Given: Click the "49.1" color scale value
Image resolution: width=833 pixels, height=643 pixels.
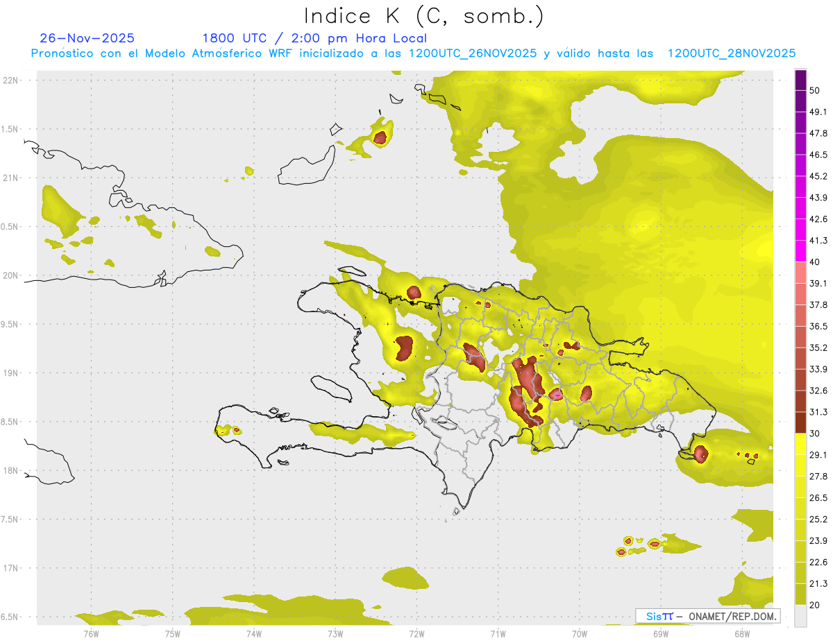Looking at the screenshot, I should pyautogui.click(x=818, y=112).
